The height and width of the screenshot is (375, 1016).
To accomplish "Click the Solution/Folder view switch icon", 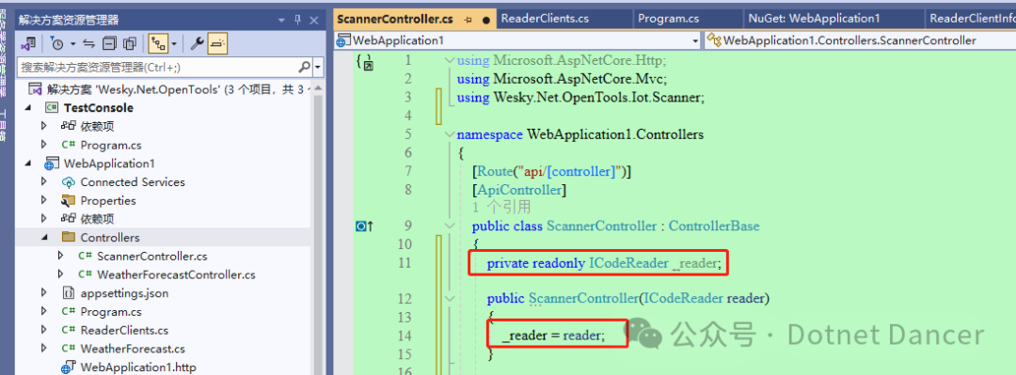I will point(28,44).
